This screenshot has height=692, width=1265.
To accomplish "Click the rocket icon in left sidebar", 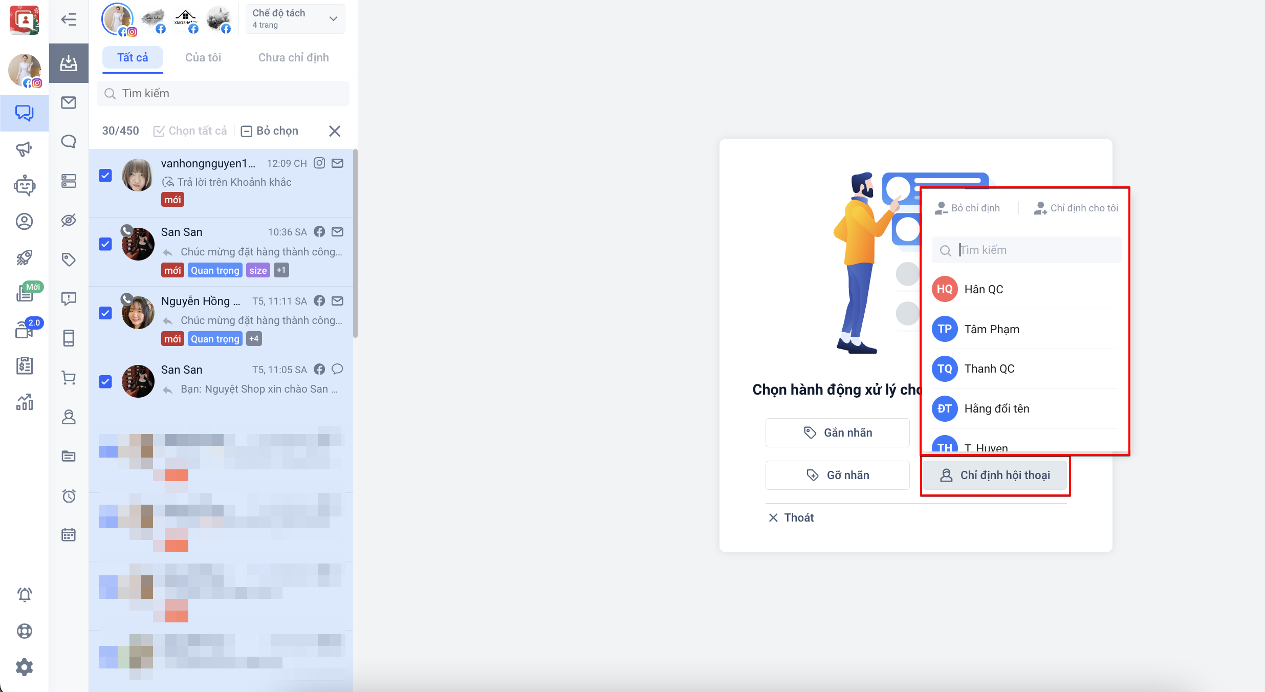I will [x=24, y=257].
